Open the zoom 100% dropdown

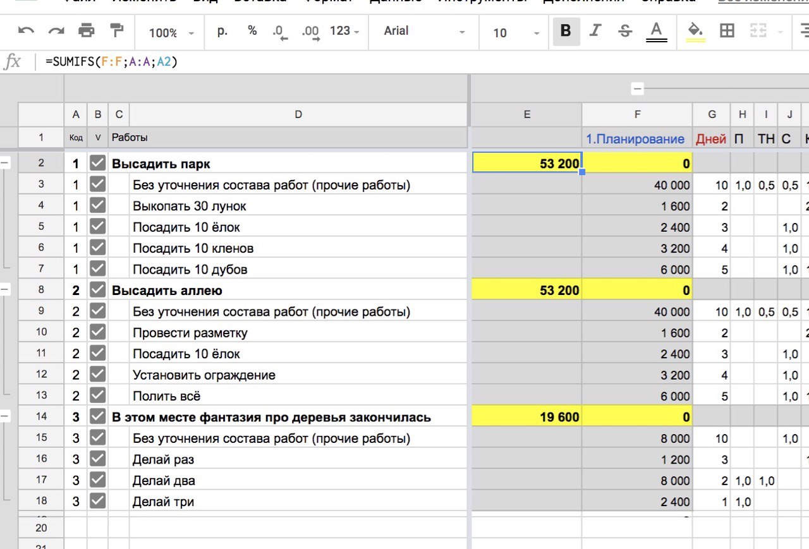tap(172, 32)
